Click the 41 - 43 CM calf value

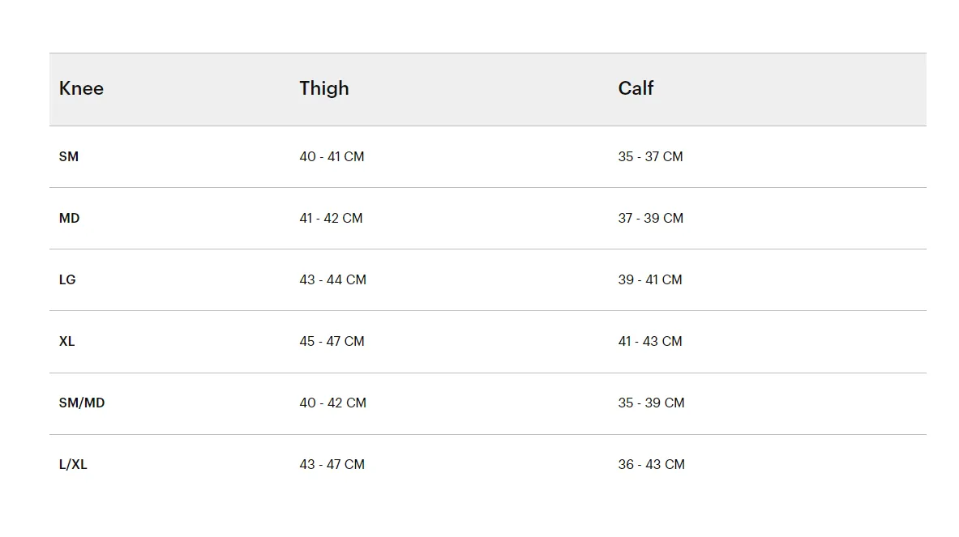click(x=650, y=342)
